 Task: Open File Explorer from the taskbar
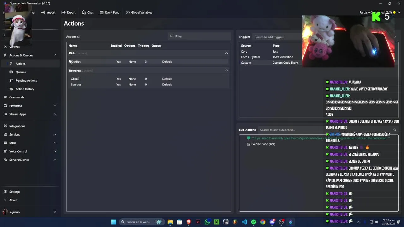170,222
